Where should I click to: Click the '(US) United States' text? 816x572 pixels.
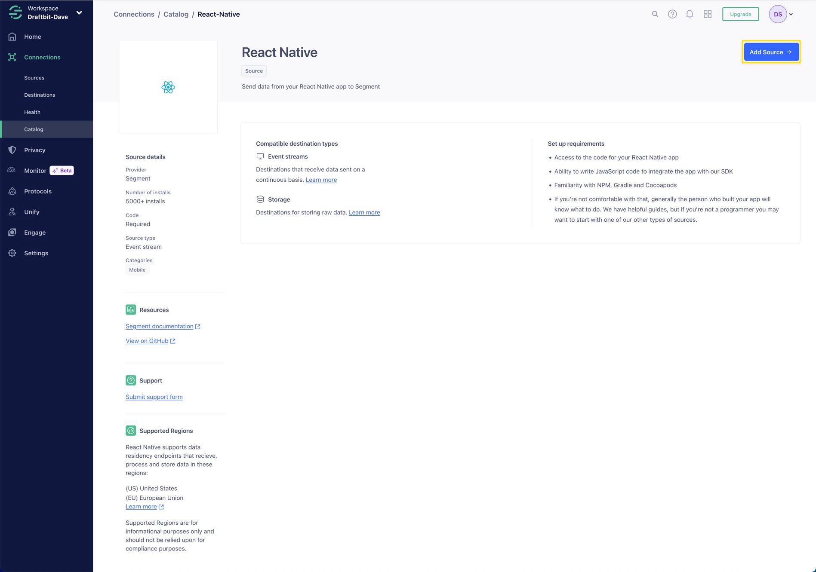pos(151,489)
